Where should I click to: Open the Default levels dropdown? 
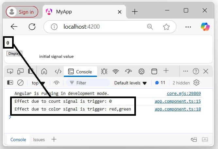tap(130, 83)
